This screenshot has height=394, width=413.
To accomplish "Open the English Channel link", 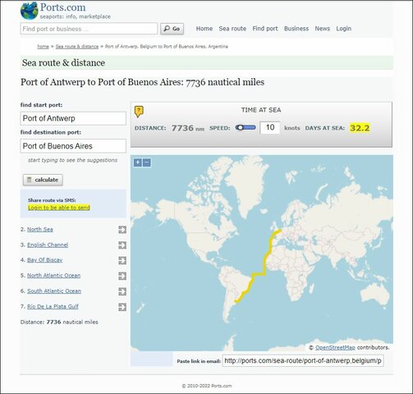I will pos(48,245).
